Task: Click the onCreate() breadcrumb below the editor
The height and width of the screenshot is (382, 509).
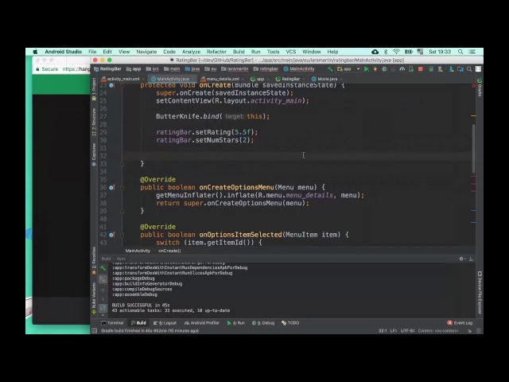Action: [x=169, y=251]
